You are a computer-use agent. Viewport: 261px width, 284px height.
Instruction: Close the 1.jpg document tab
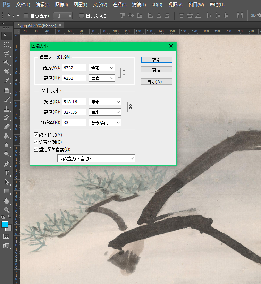pos(60,25)
